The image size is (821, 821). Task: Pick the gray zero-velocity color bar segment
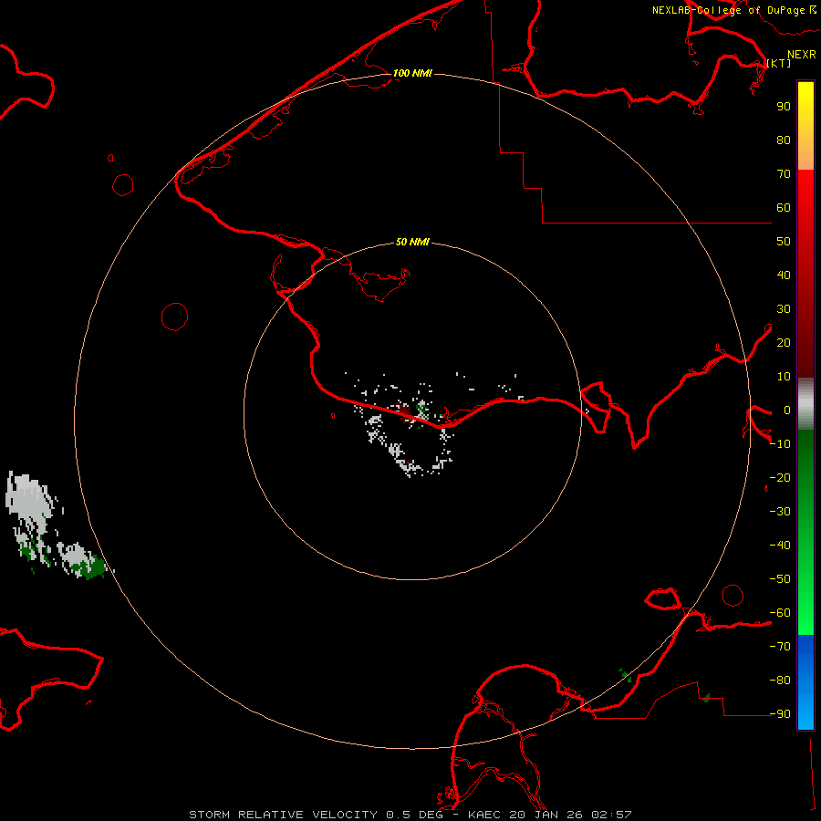[805, 405]
